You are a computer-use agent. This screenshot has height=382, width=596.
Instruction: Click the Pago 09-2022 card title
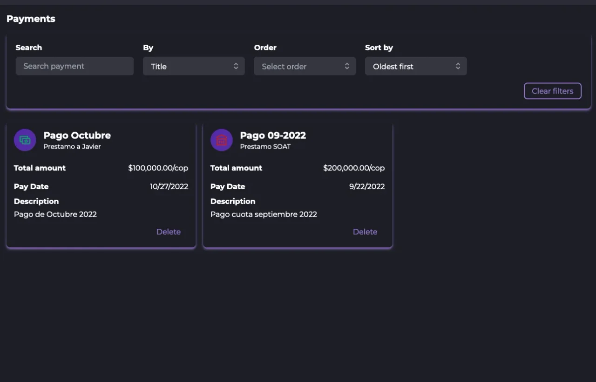click(273, 135)
